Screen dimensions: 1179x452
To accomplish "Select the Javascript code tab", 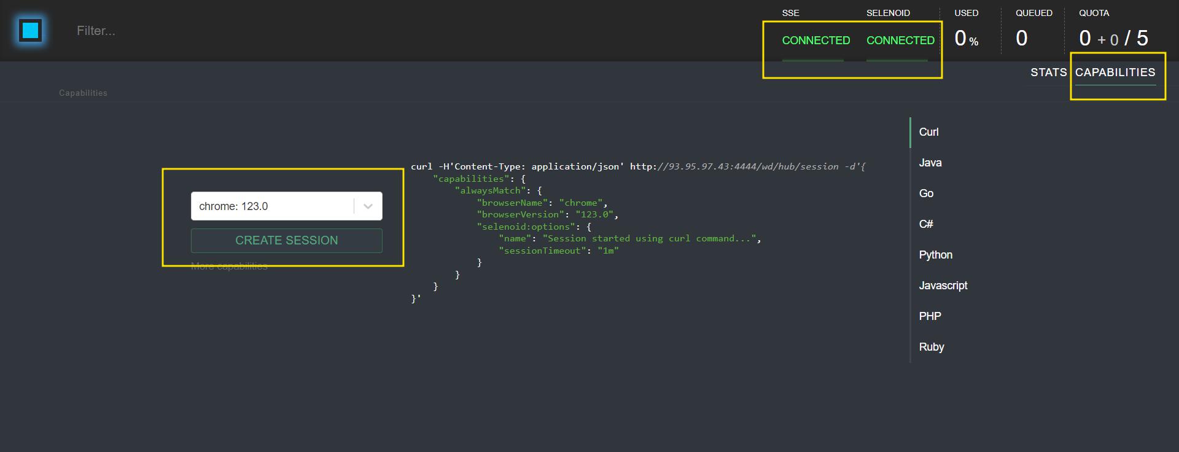I will click(943, 286).
